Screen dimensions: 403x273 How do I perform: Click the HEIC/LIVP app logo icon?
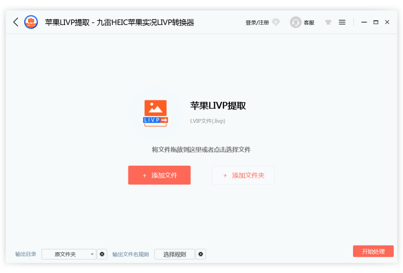31,22
